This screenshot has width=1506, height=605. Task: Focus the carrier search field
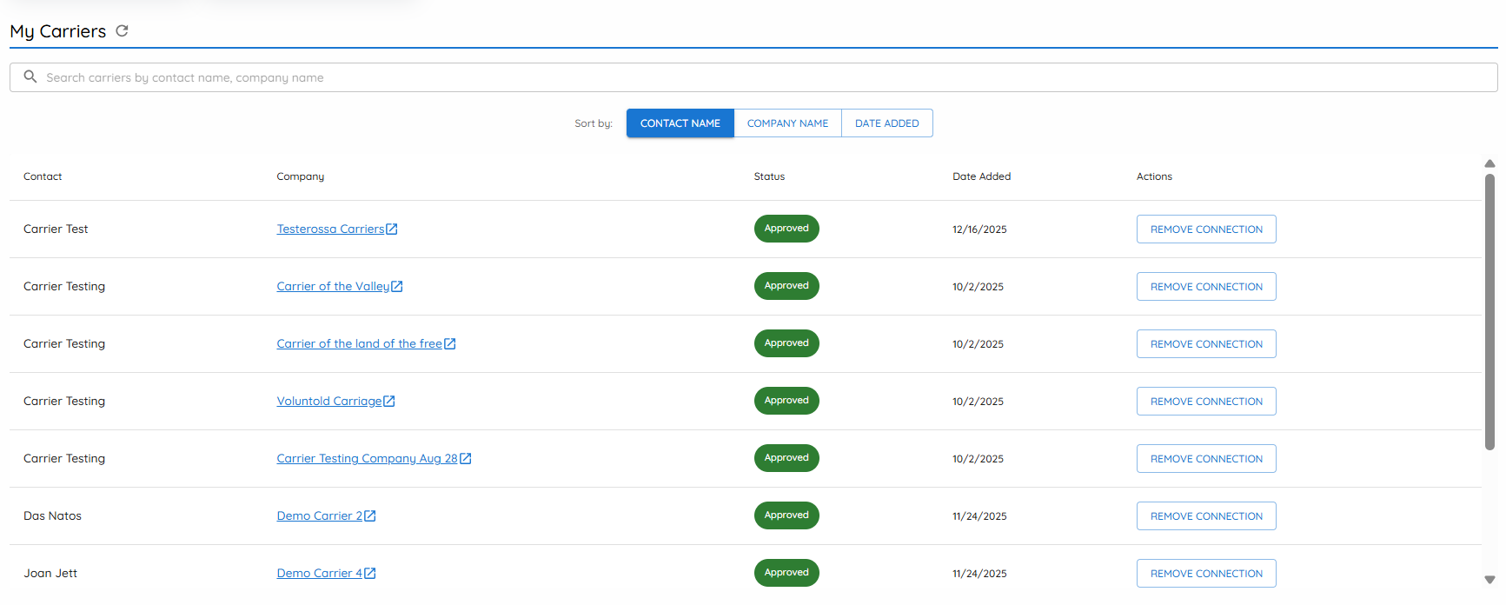coord(753,77)
